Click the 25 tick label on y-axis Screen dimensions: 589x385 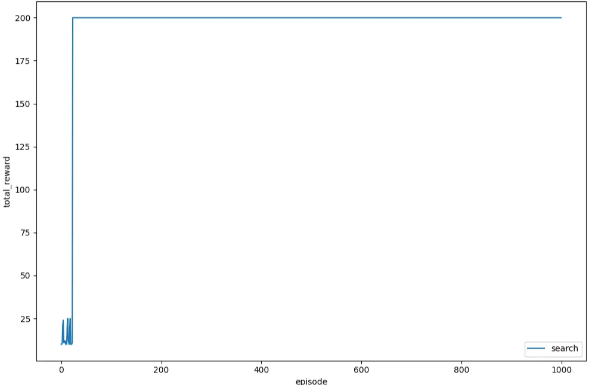pos(27,318)
